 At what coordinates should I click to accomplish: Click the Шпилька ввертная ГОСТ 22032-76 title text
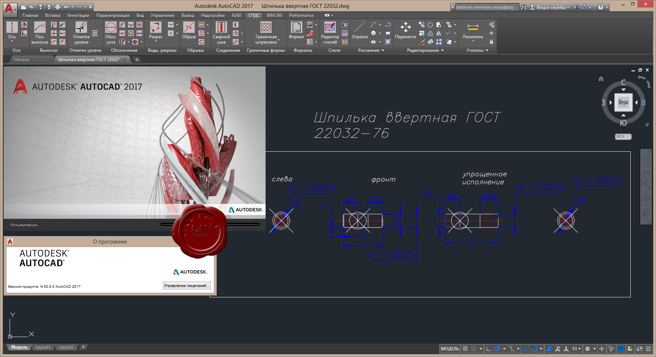point(407,125)
